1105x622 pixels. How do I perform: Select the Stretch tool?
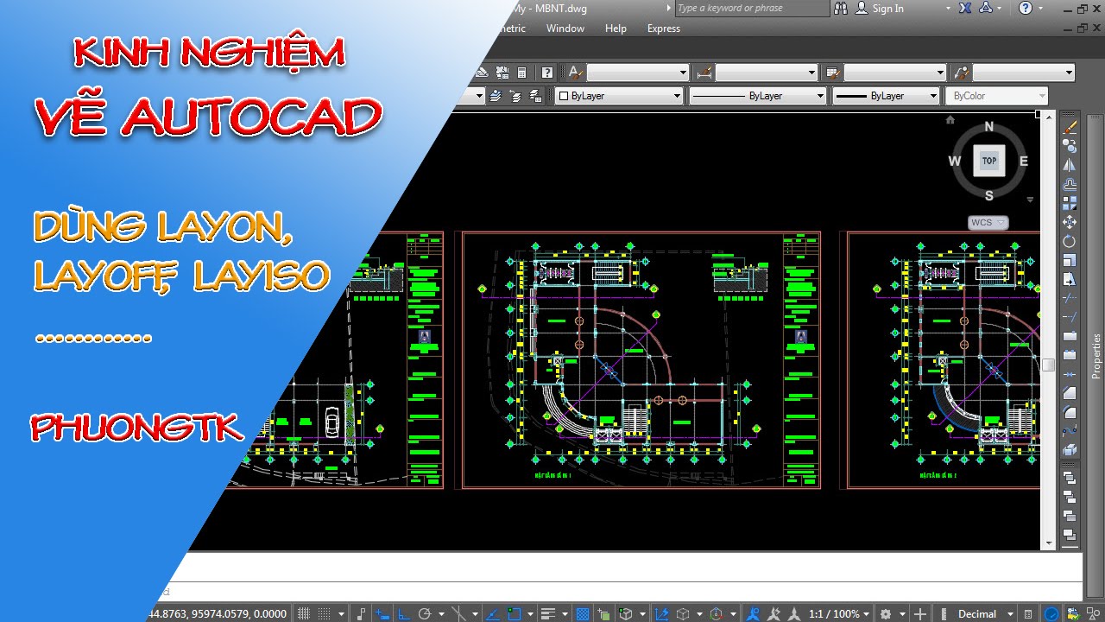[1070, 279]
